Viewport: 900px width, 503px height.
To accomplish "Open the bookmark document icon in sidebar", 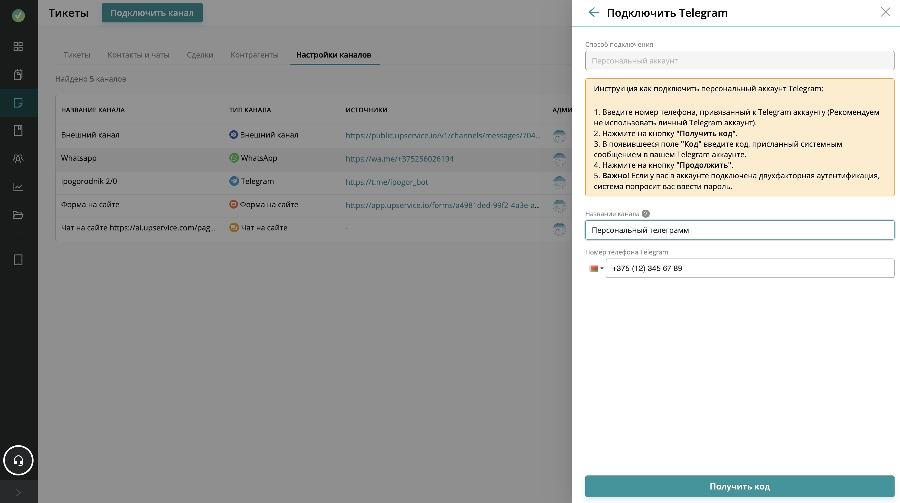I will click(x=18, y=130).
